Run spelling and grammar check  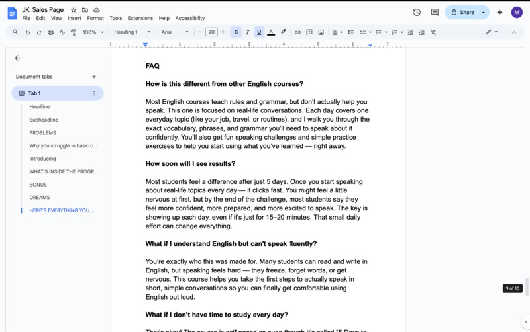click(62, 32)
